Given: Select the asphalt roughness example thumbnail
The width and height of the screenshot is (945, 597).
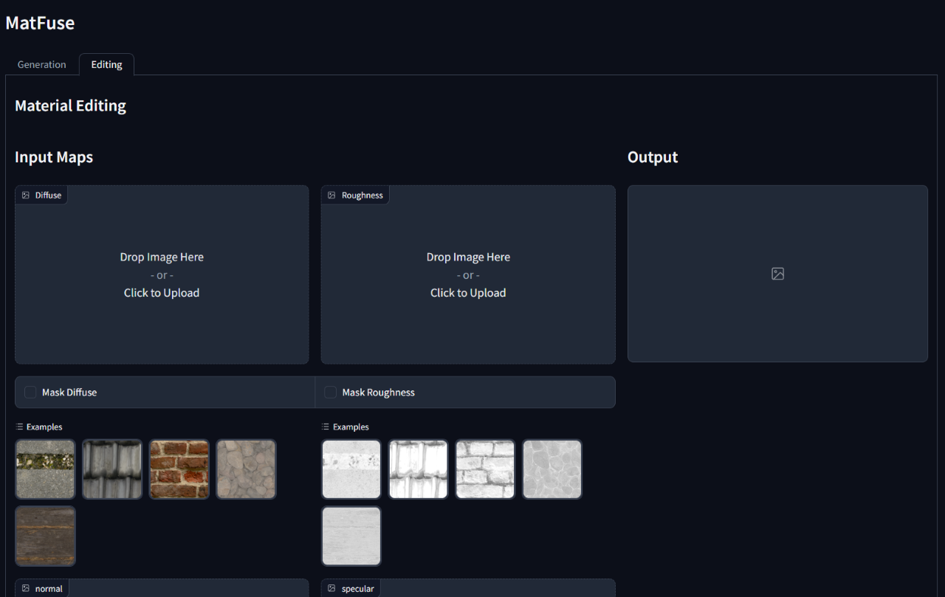Looking at the screenshot, I should (x=351, y=469).
